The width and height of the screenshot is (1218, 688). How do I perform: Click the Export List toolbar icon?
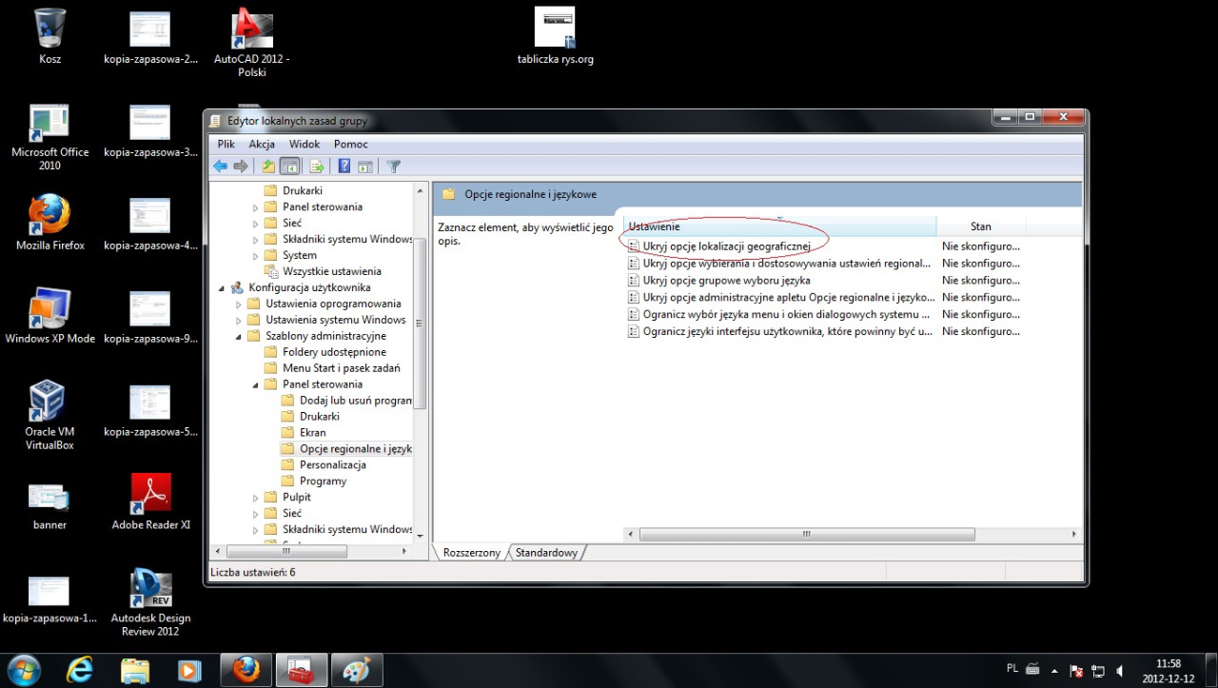[x=317, y=167]
